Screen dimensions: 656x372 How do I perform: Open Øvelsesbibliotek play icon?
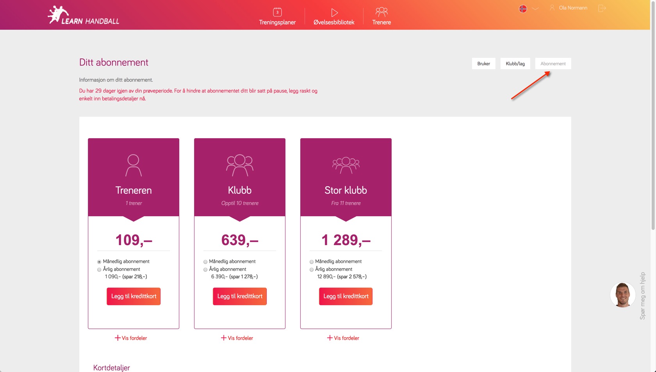(334, 12)
